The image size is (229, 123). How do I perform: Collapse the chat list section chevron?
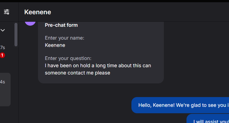click(3, 30)
